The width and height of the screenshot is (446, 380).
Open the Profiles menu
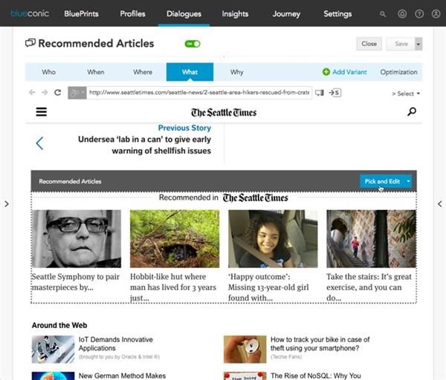[x=132, y=13]
